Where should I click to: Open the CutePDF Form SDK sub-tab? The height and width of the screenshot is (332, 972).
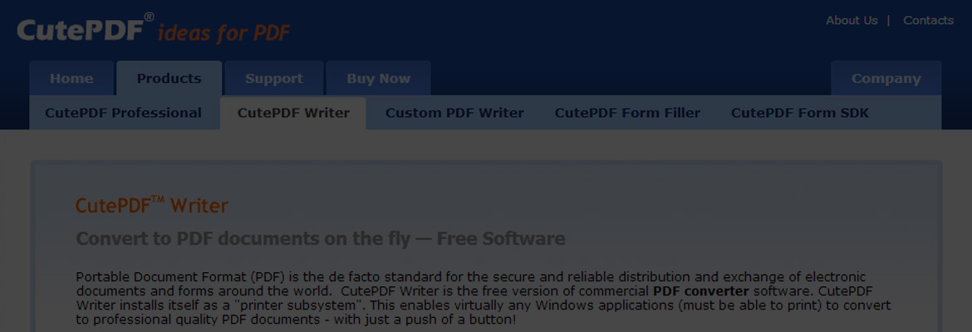(800, 113)
